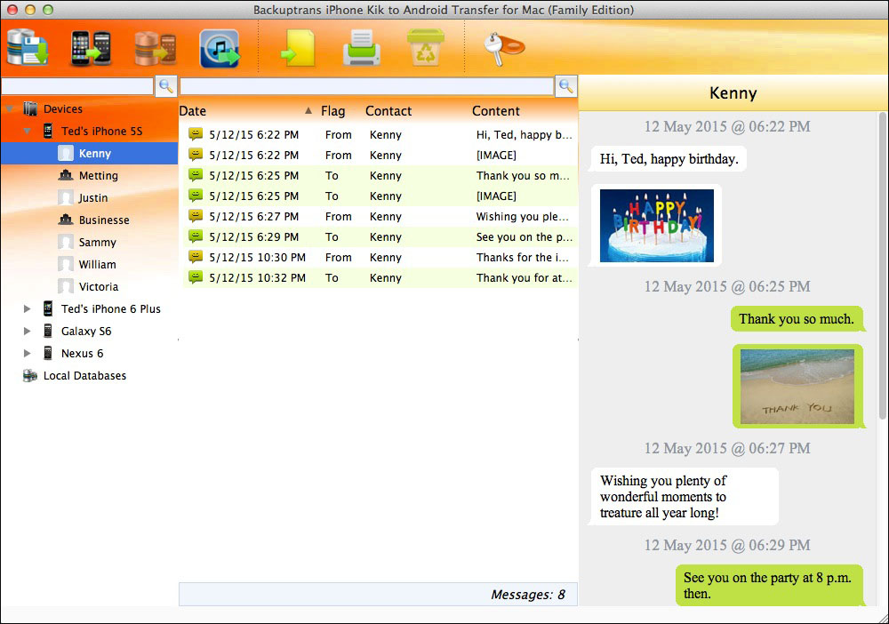Click the window zoom green button
The image size is (889, 624).
pos(48,10)
